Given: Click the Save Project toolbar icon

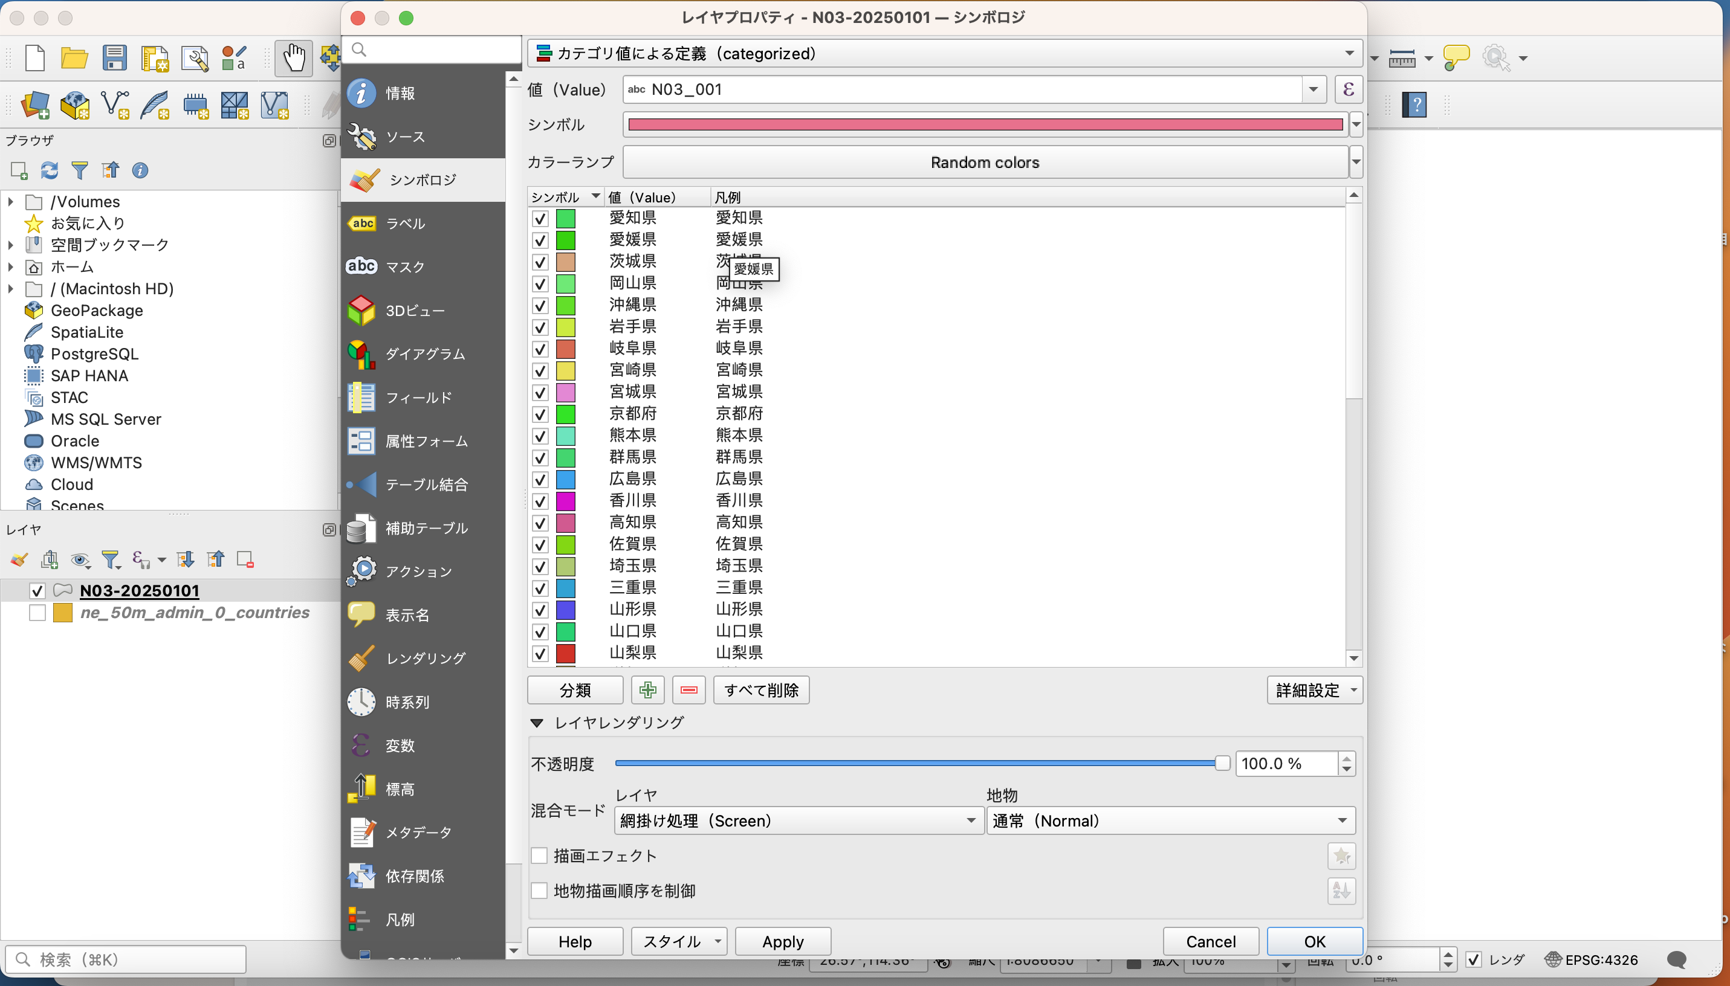Looking at the screenshot, I should 114,58.
